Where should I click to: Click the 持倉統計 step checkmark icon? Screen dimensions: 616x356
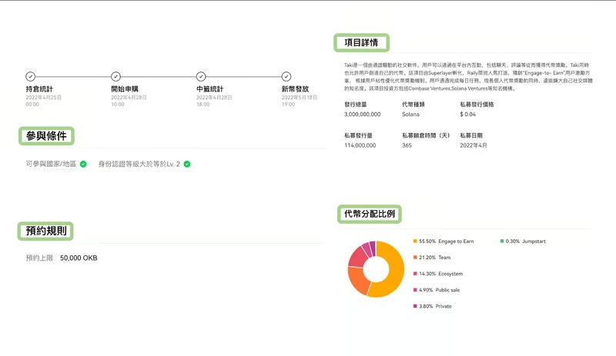(x=30, y=76)
